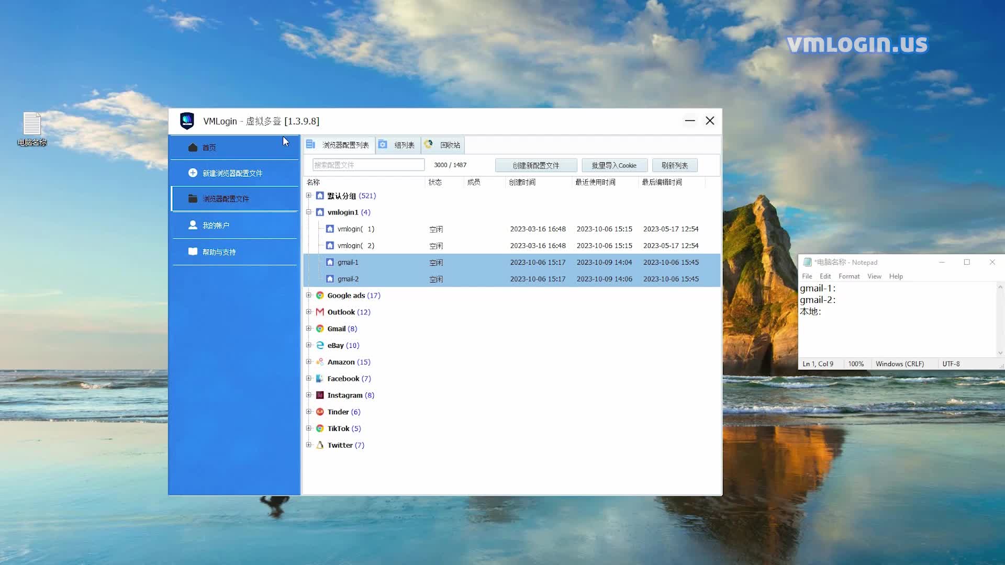Open the Notepad Format menu
1005x565 pixels.
coord(849,276)
